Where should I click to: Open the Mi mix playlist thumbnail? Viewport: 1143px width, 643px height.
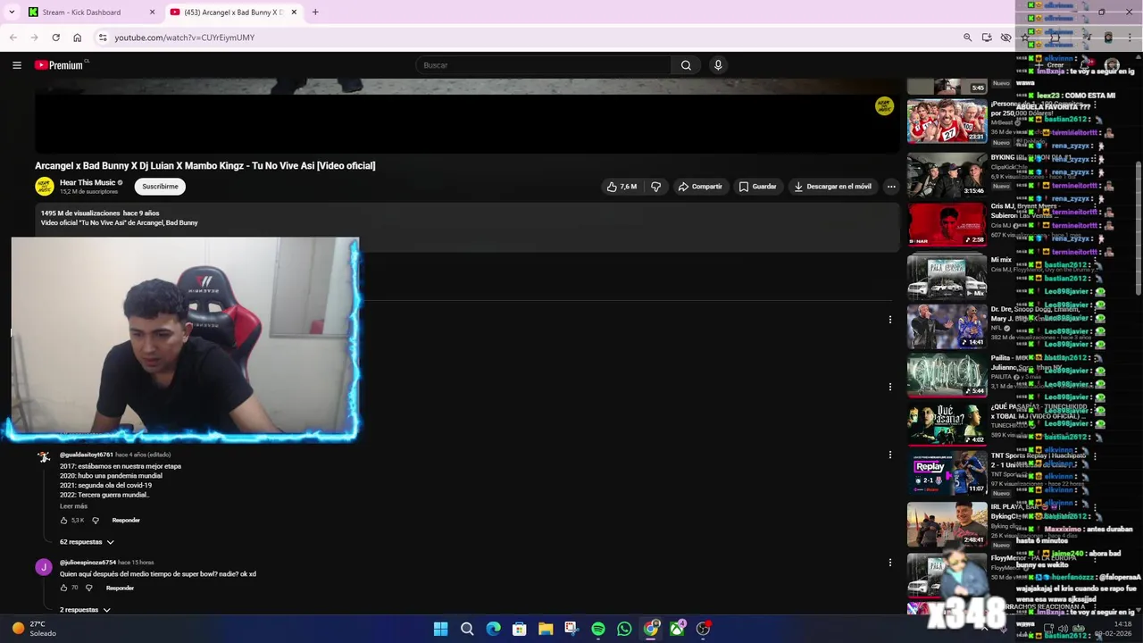point(947,277)
